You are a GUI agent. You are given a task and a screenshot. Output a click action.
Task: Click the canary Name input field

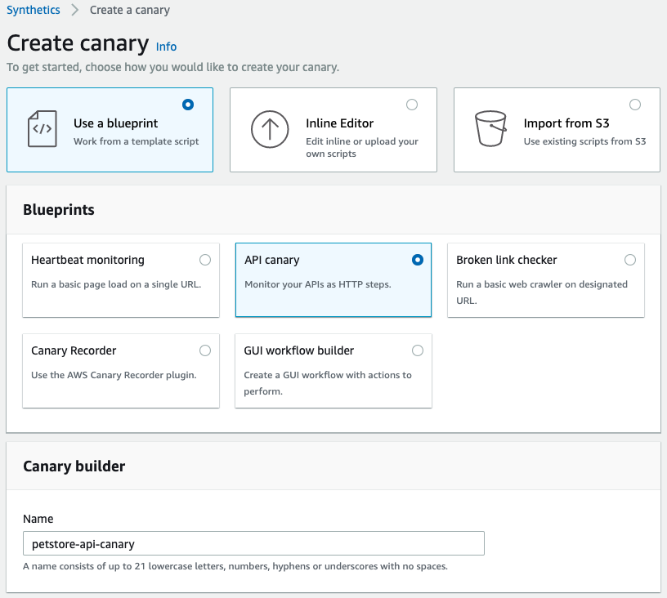click(253, 542)
